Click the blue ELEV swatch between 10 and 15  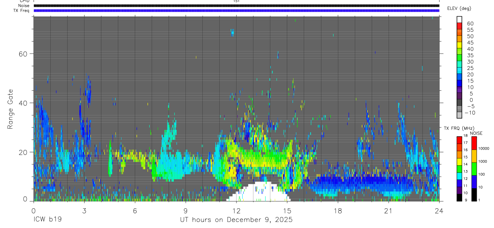[459, 84]
